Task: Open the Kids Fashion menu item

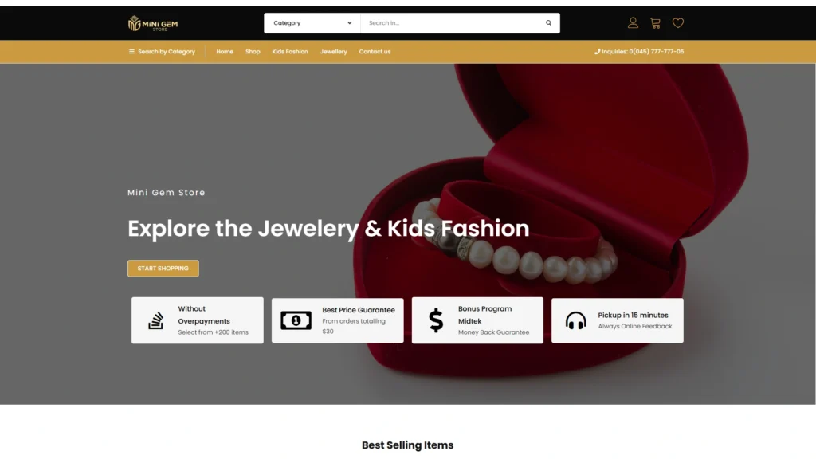Action: tap(290, 52)
